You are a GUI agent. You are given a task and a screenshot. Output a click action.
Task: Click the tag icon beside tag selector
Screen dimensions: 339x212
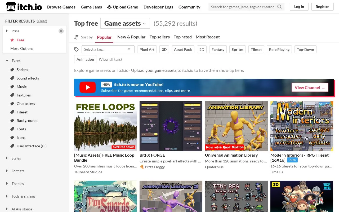pos(77,50)
